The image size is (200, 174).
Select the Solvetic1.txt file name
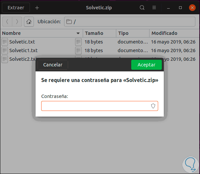[x=24, y=50]
